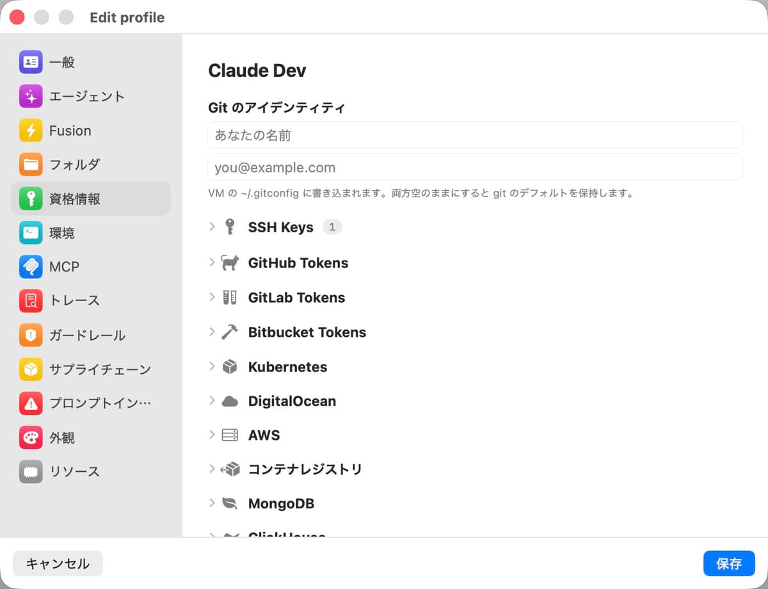Click the 資格情報 key icon in sidebar
Screen dimensions: 768x589
point(31,199)
